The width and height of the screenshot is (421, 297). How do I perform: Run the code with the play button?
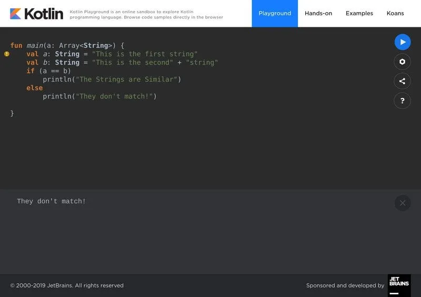pyautogui.click(x=403, y=42)
